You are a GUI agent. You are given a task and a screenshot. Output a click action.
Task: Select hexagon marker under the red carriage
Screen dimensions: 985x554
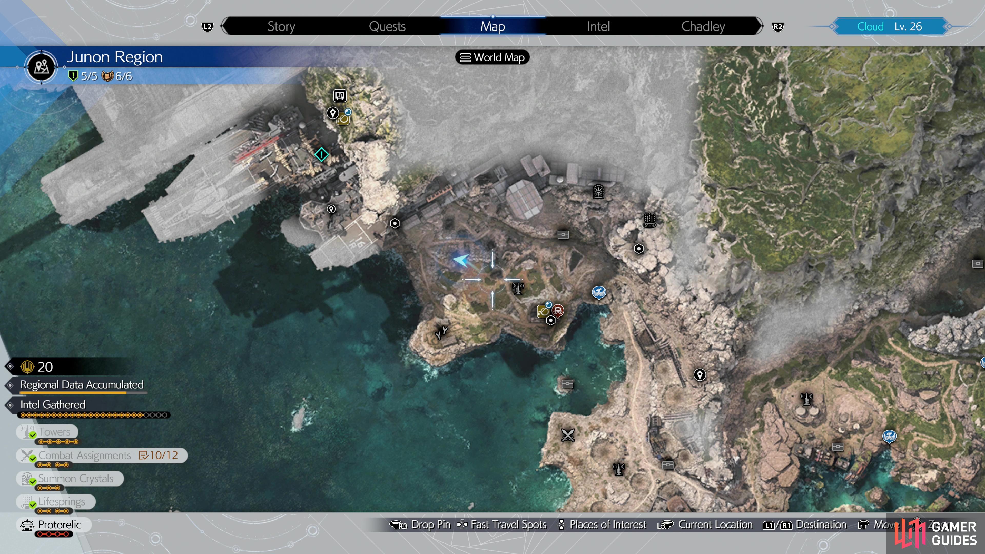[x=550, y=320]
